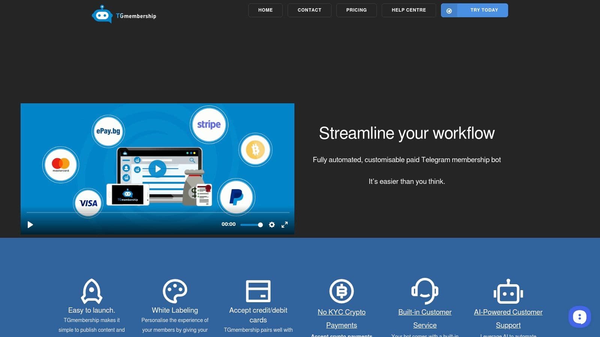Open the Pricing page
Image resolution: width=600 pixels, height=337 pixels.
356,10
